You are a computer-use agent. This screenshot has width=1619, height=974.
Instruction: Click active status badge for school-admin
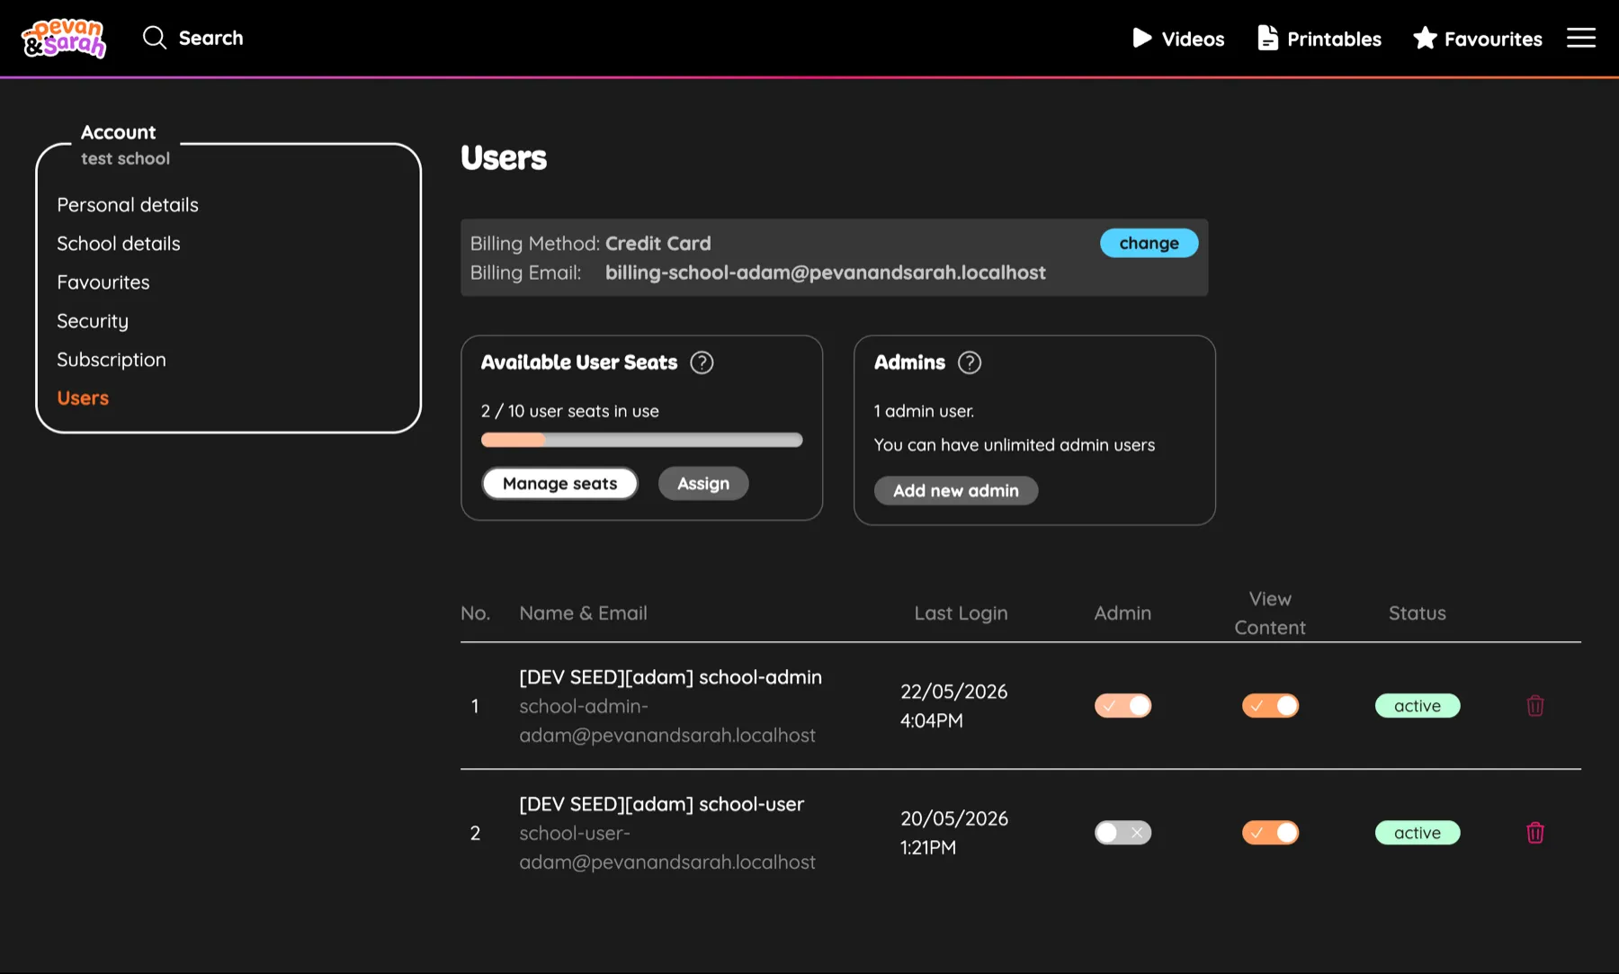(1418, 706)
